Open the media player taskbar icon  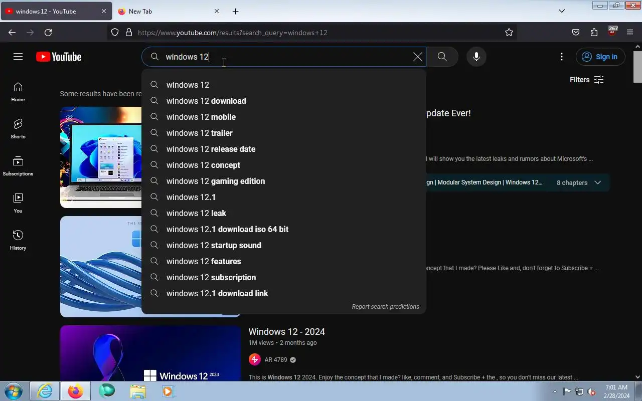(x=168, y=391)
